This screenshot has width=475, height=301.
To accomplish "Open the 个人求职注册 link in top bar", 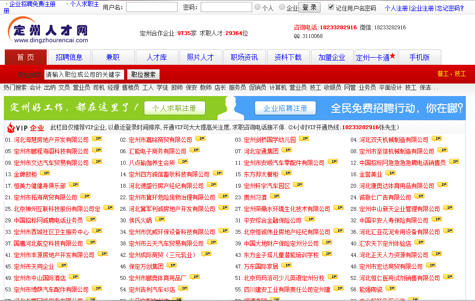I will pyautogui.click(x=84, y=4).
